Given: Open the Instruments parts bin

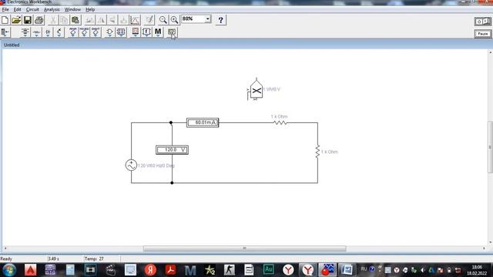Looking at the screenshot, I should [x=172, y=32].
